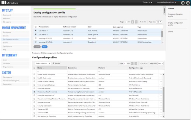Open Dashboard under My Stuff
191x121 pixels.
pyautogui.click(x=7, y=15)
